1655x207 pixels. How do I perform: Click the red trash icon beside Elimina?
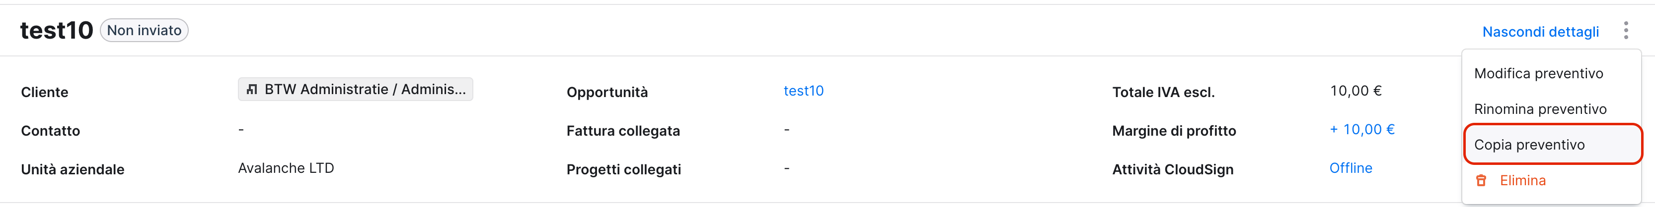(x=1482, y=181)
